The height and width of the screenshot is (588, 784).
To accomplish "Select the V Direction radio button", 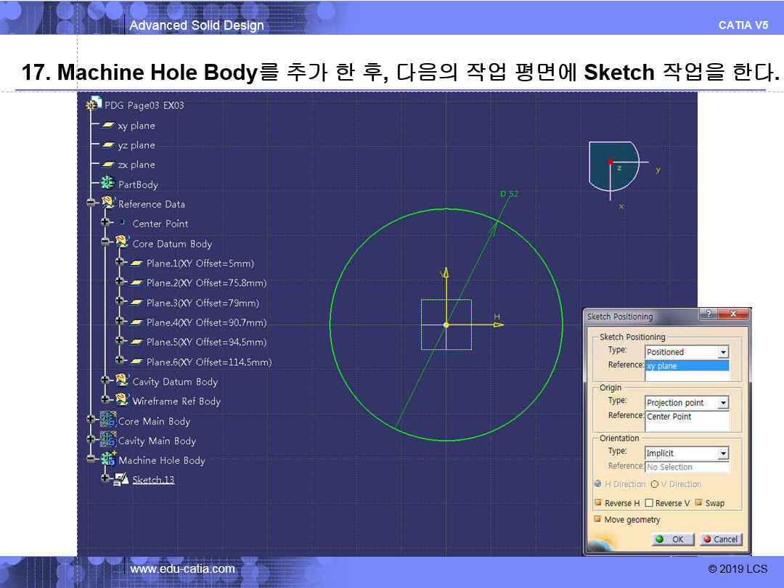I will [654, 484].
